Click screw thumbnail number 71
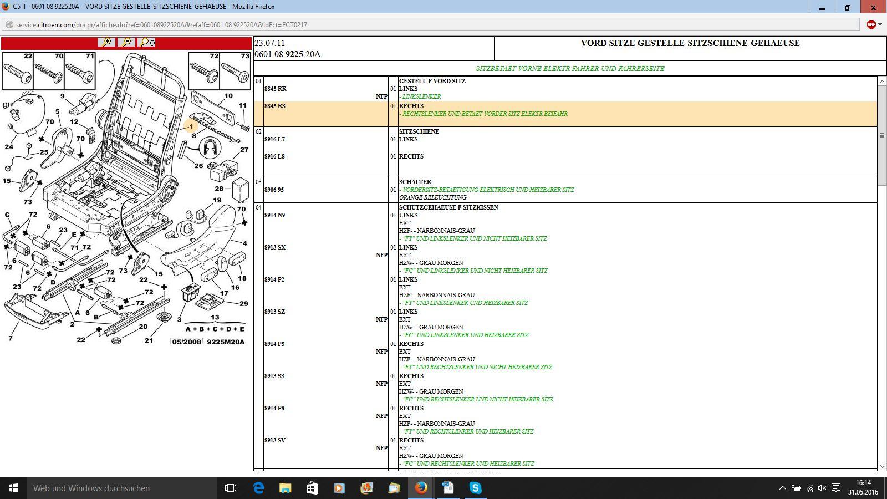The height and width of the screenshot is (499, 887). (80, 71)
